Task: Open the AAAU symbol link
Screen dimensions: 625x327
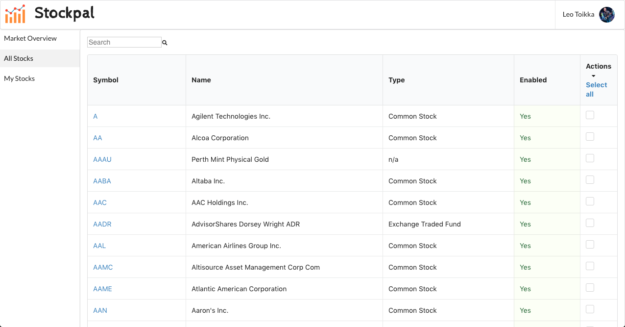Action: coord(102,159)
